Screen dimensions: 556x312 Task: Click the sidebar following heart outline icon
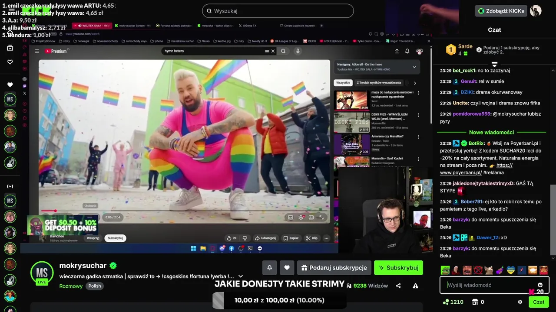10,62
